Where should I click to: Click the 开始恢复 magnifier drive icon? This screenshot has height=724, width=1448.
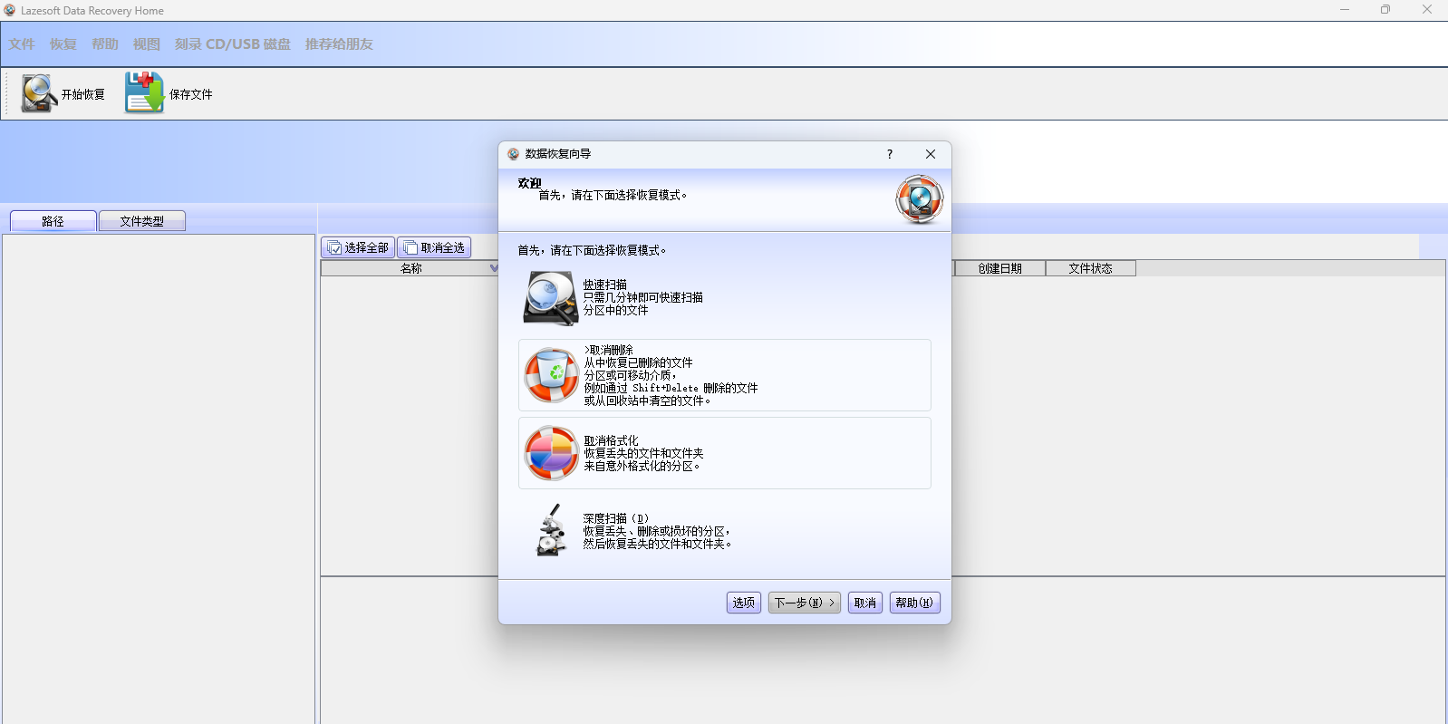(x=39, y=93)
